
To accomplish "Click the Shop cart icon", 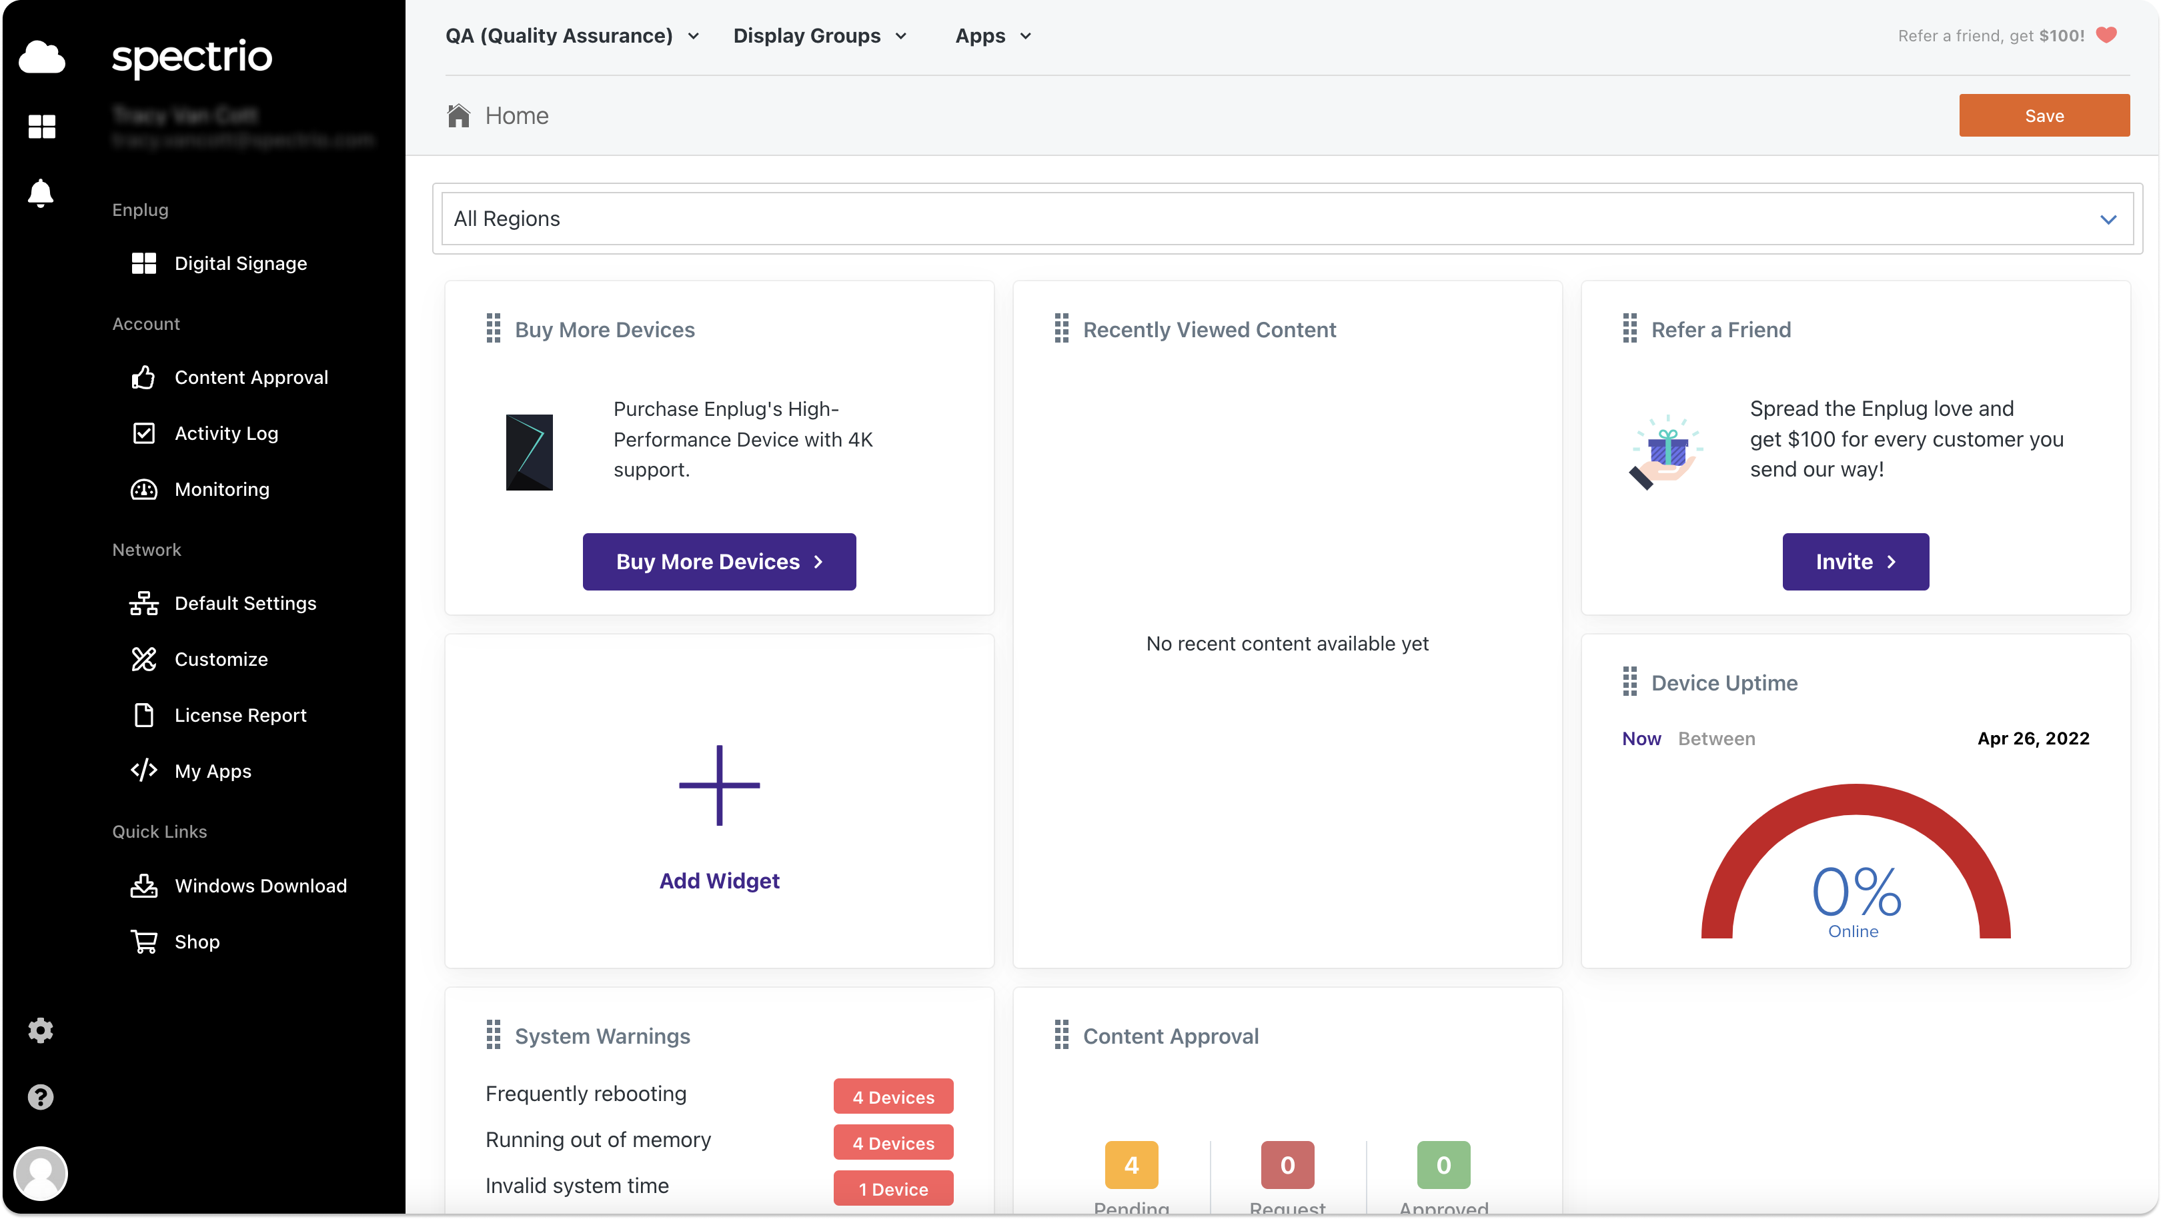I will [x=143, y=942].
